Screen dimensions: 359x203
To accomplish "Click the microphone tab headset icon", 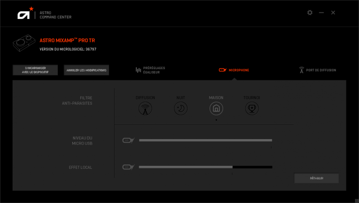I will coord(223,70).
